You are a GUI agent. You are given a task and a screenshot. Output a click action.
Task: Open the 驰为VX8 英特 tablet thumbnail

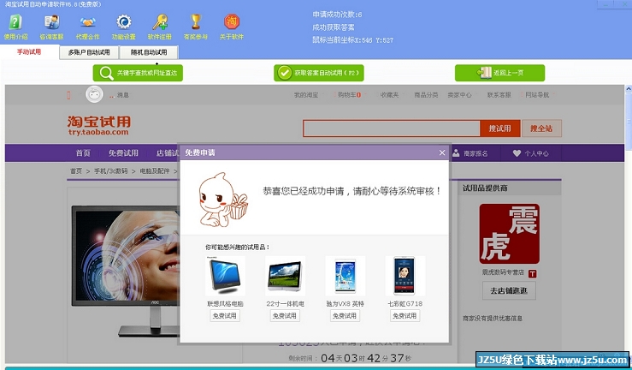[x=345, y=276]
